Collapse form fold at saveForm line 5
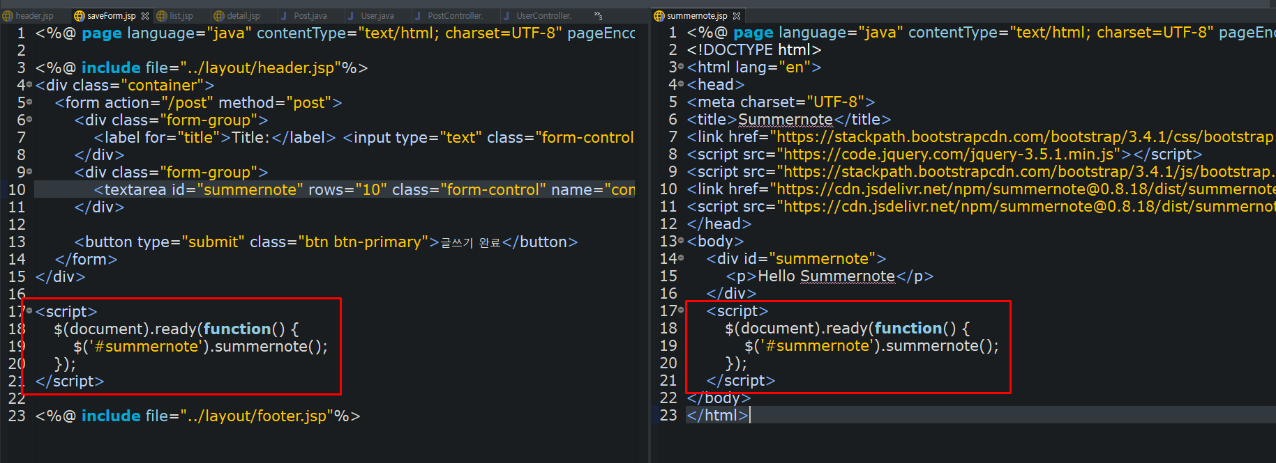The height and width of the screenshot is (463, 1276). click(29, 102)
